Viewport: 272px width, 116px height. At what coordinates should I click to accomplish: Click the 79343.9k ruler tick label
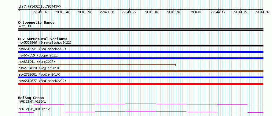coord(174,12)
